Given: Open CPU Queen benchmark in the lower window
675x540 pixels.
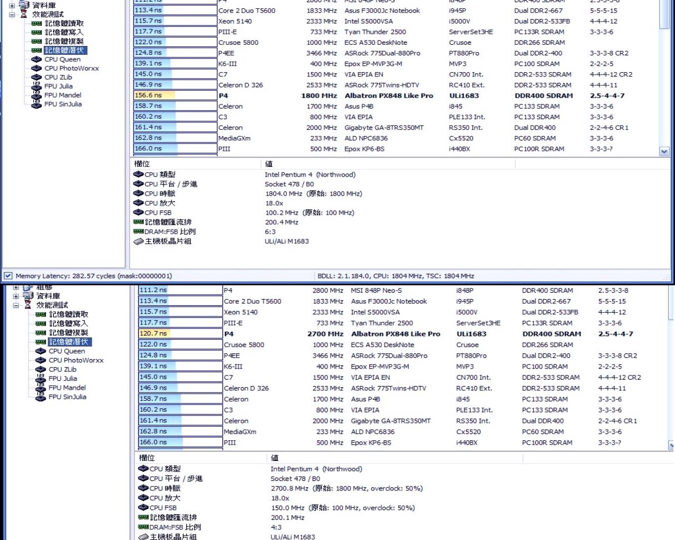Looking at the screenshot, I should click(x=67, y=351).
